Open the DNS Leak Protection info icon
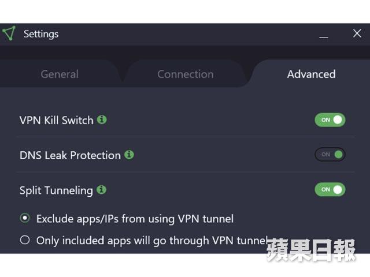 click(x=129, y=155)
